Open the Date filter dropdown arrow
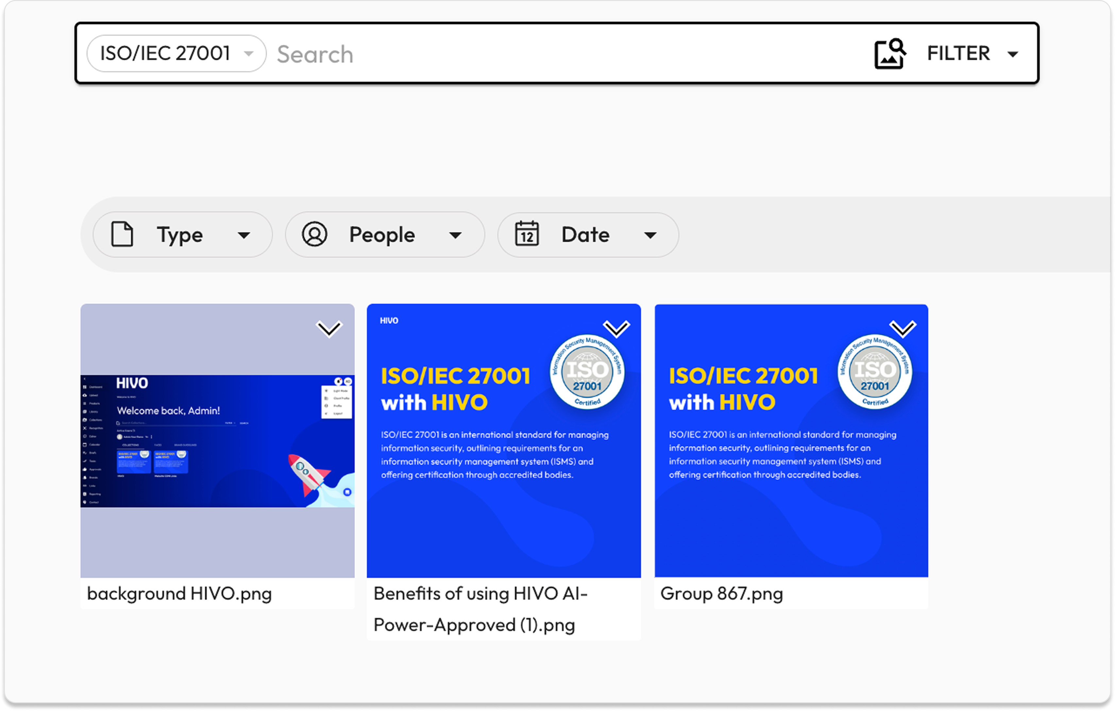 click(x=650, y=235)
